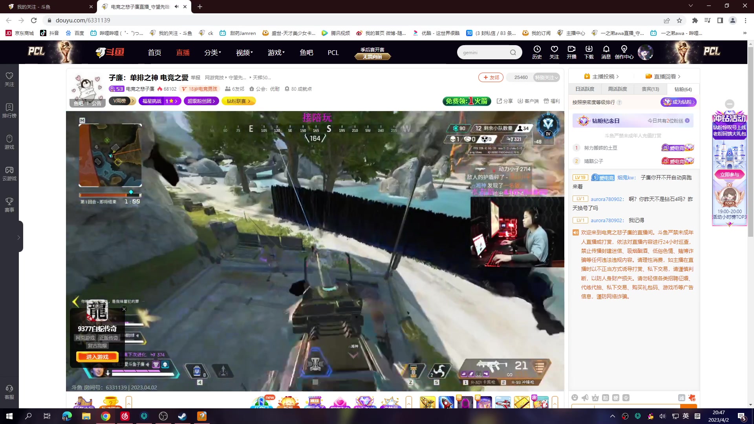
Task: Open 关注 in the left sidebar
Action: pos(9,79)
